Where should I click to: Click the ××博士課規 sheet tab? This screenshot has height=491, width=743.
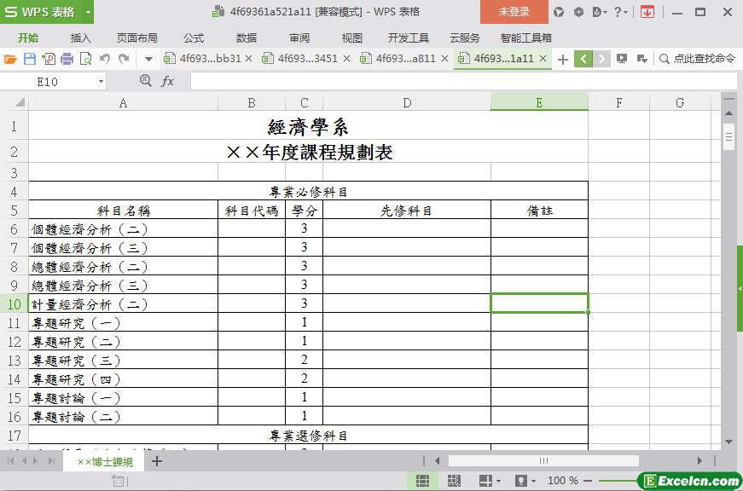[x=105, y=462]
